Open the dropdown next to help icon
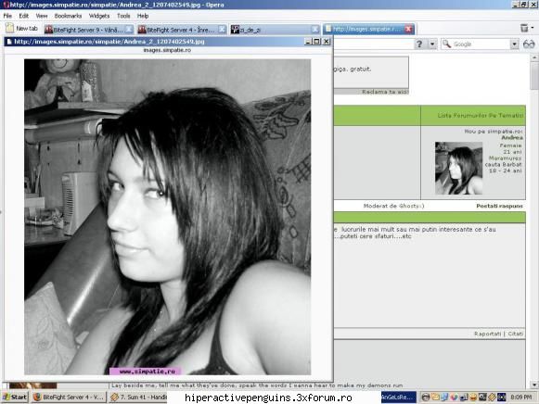539x404 pixels. pyautogui.click(x=432, y=44)
